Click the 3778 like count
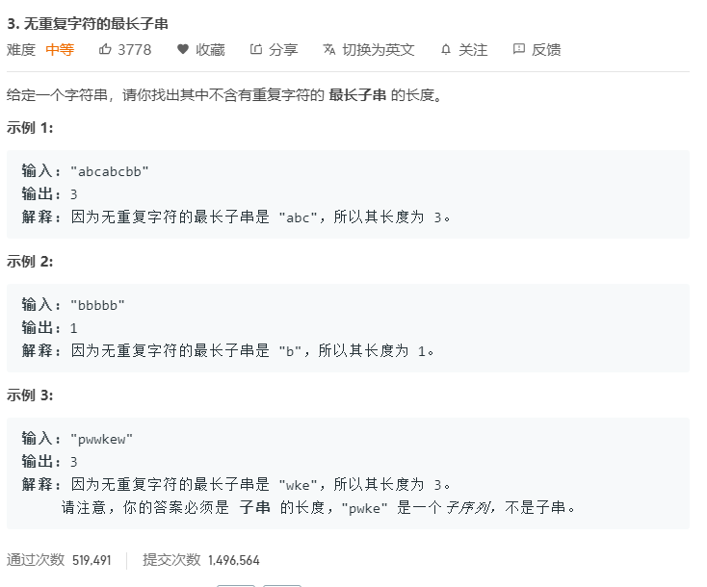The width and height of the screenshot is (707, 587). coord(134,49)
